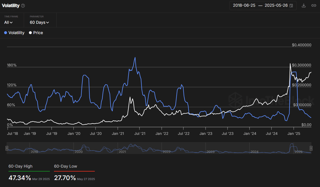Expand the 60 Days parameter dropdown

coord(39,22)
